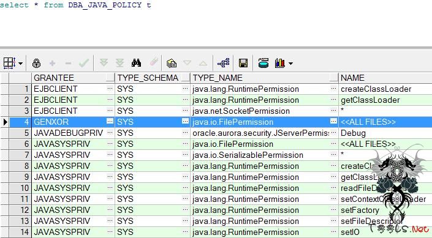Screen dimensions: 432x238
Task: Click the small button in TYPE_NAME header
Action: (333, 78)
